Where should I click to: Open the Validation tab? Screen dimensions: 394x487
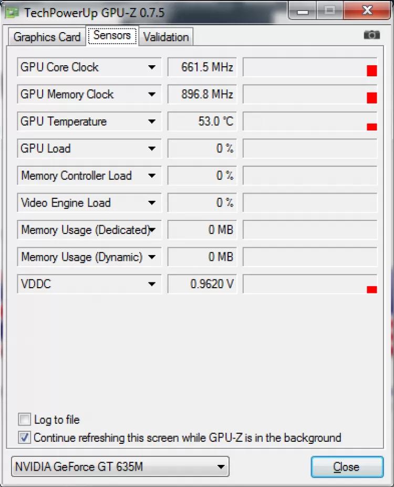click(165, 37)
